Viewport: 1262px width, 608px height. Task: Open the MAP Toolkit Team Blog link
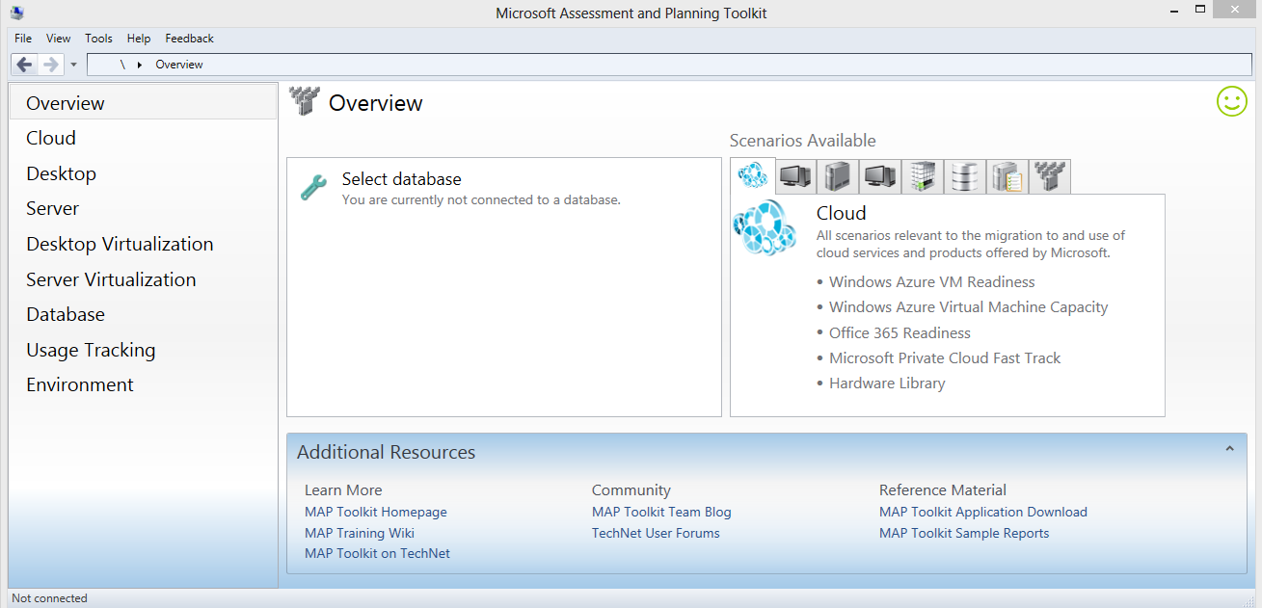coord(661,512)
